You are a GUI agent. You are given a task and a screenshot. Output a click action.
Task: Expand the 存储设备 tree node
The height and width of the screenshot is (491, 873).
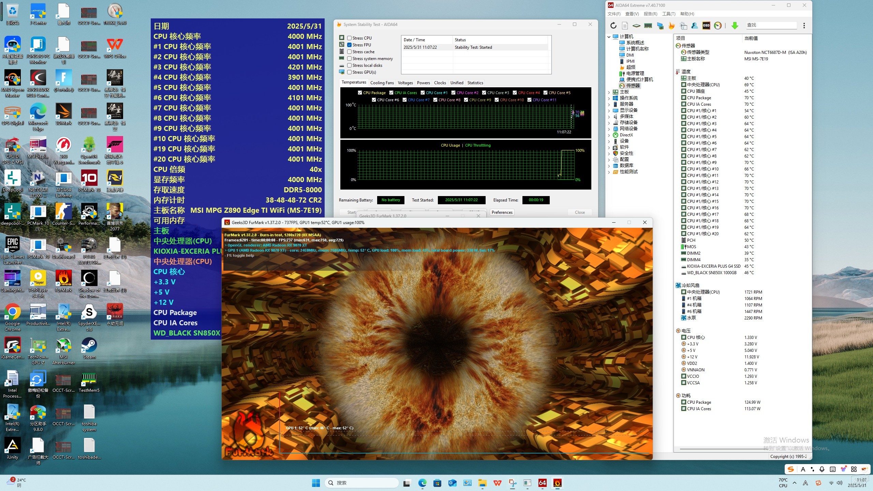pyautogui.click(x=609, y=123)
